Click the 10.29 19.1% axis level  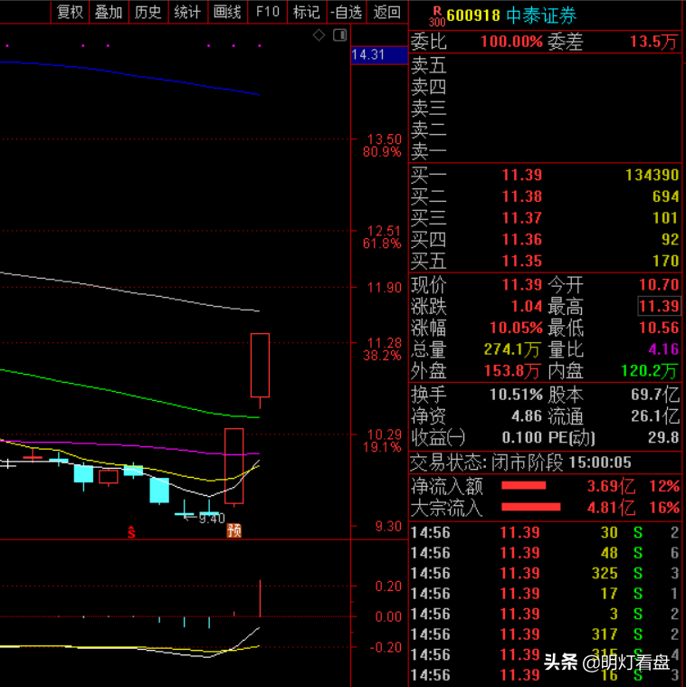[383, 441]
